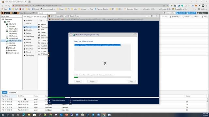Click the Replication icon
The height and width of the screenshot is (117, 209).
[x=25, y=46]
